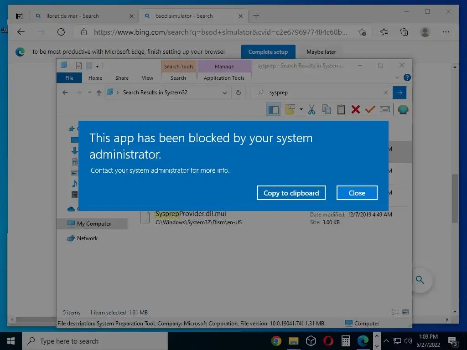Expand the folder options dropdown arrow
Screen dimensions: 467x350
301,109
